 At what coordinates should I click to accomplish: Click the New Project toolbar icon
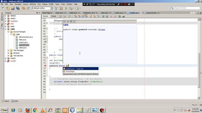pos(8,8)
